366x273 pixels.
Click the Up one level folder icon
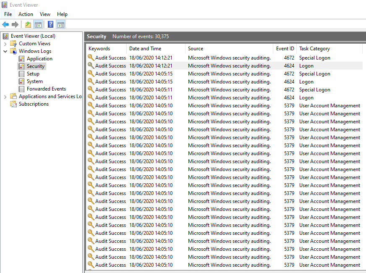coord(28,24)
